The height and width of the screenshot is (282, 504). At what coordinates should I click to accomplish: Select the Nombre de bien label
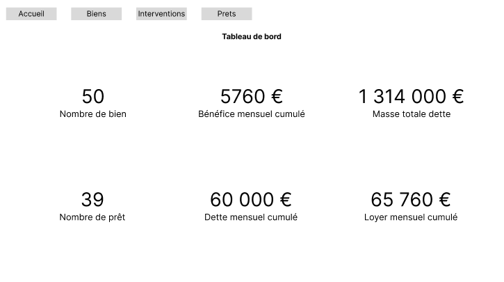93,114
